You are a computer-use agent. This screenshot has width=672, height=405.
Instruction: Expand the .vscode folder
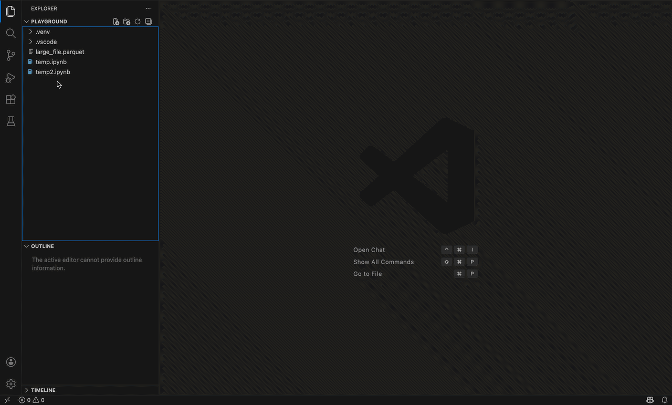(x=46, y=41)
